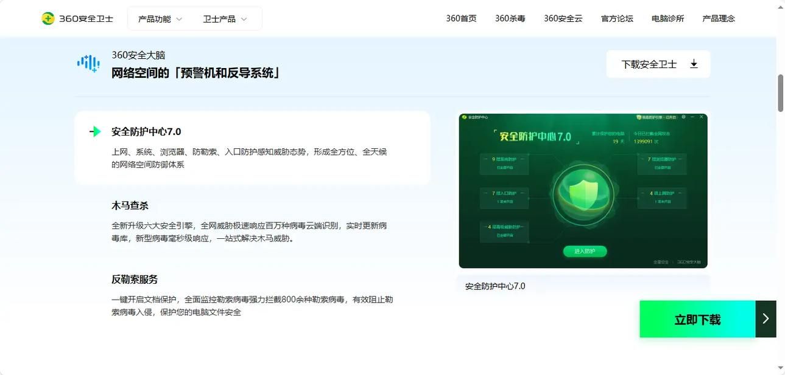Image resolution: width=785 pixels, height=375 pixels.
Task: Click the 1399091 attack count in preview
Action: pos(643,141)
